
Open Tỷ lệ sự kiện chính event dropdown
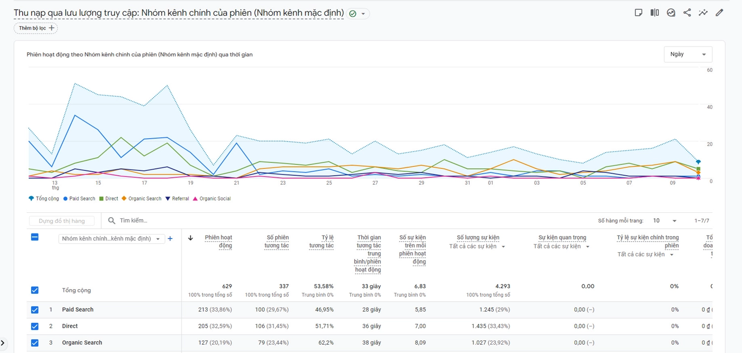[x=646, y=255]
